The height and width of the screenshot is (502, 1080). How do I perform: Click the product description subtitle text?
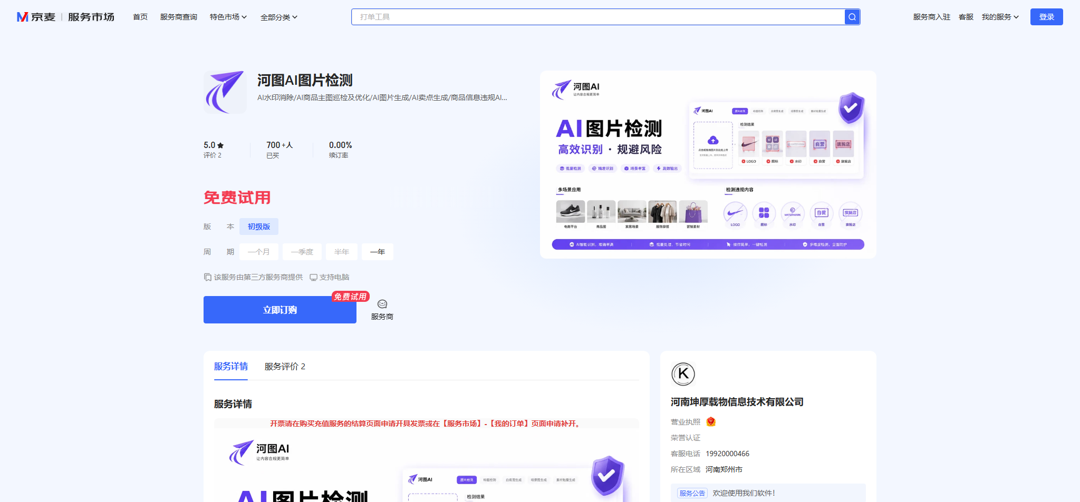[382, 97]
